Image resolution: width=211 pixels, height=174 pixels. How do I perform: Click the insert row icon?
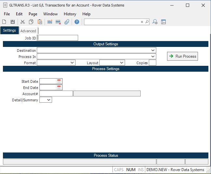[50, 22]
